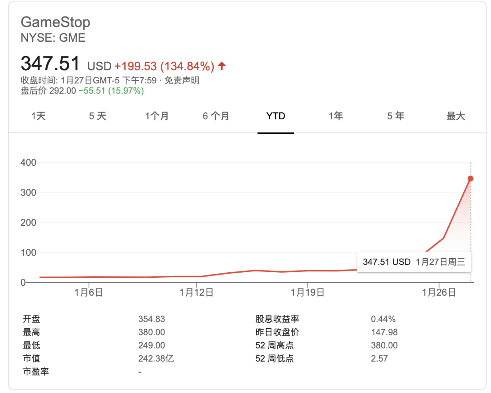Click the 最高 value 380.00
This screenshot has width=491, height=393.
click(x=151, y=332)
